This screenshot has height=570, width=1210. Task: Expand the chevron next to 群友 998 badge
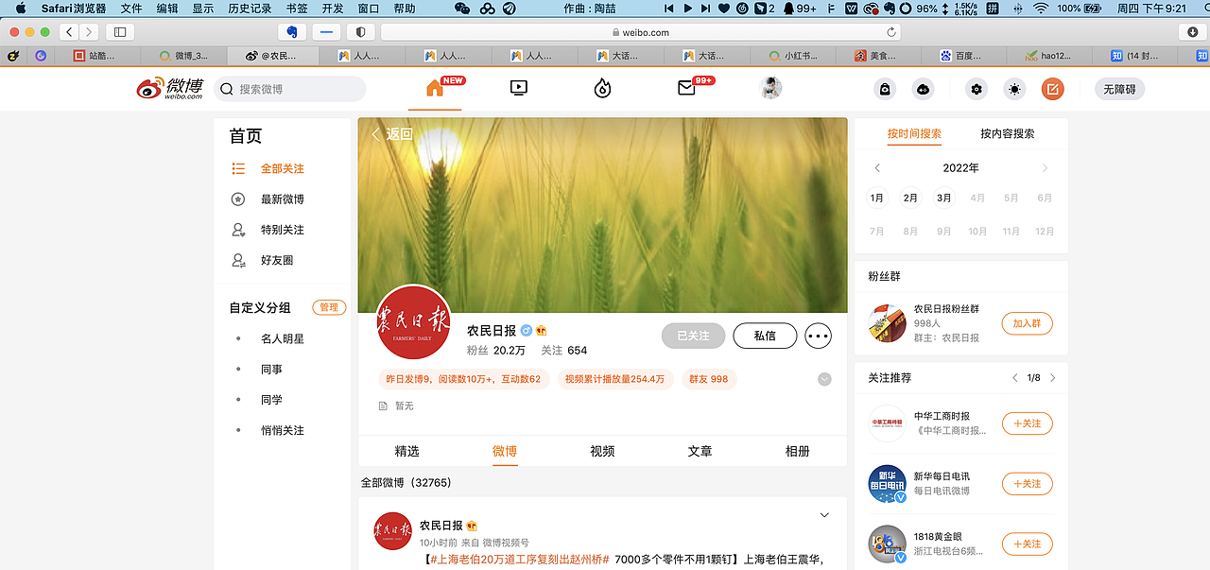pyautogui.click(x=823, y=379)
